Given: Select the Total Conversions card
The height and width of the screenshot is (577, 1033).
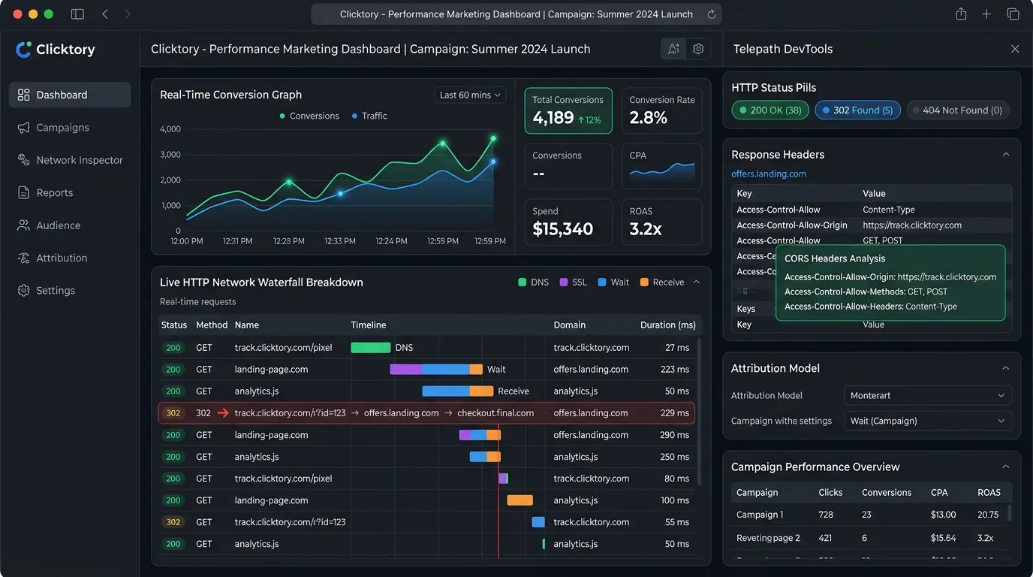Looking at the screenshot, I should click(x=568, y=111).
